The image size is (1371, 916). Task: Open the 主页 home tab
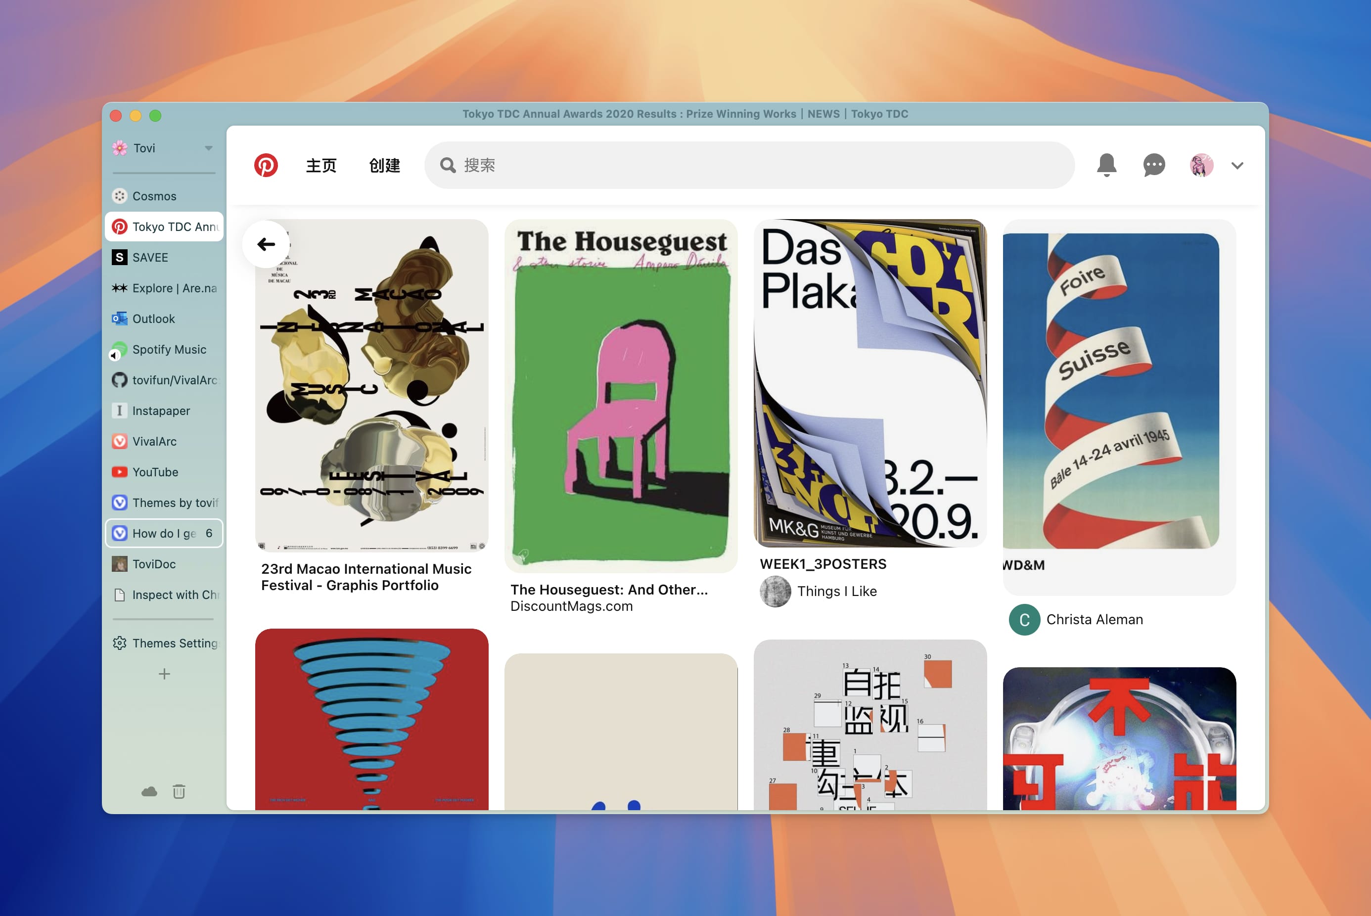[321, 165]
